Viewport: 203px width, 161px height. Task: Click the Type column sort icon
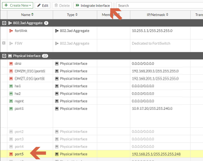click(77, 15)
